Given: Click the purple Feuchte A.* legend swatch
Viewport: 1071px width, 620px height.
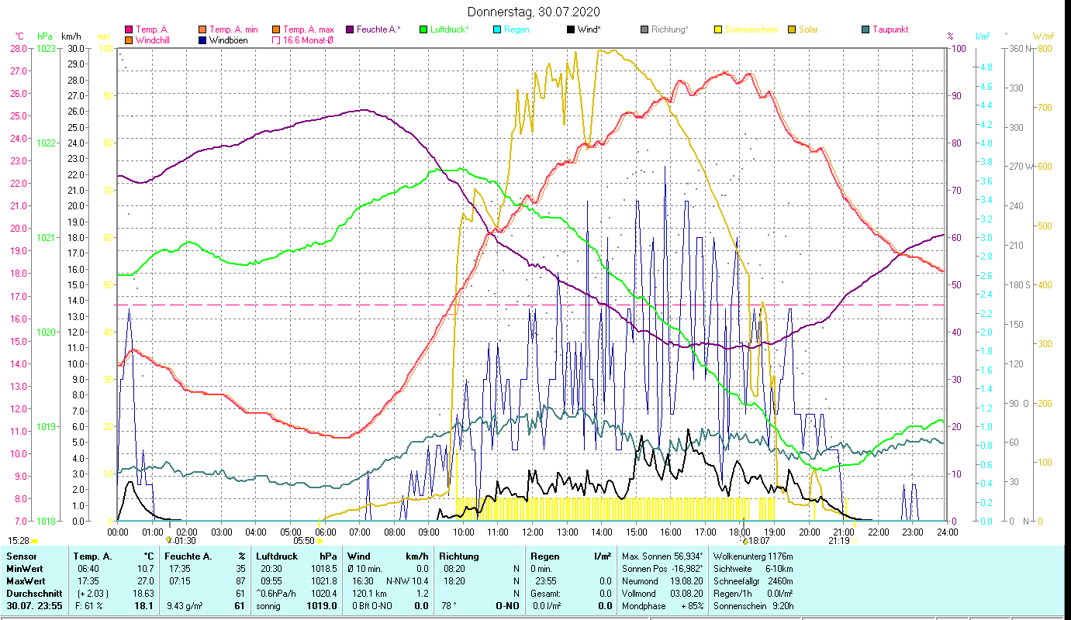Looking at the screenshot, I should coord(349,29).
